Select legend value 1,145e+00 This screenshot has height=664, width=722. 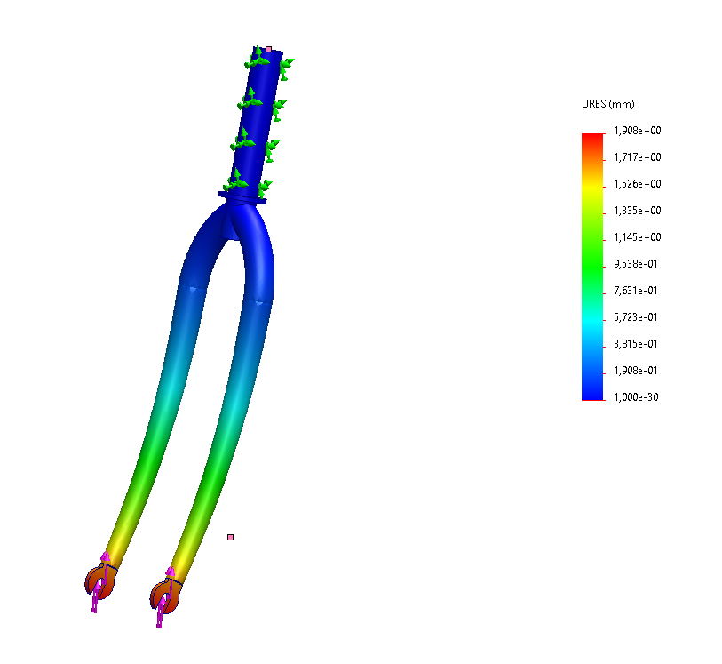coord(638,237)
